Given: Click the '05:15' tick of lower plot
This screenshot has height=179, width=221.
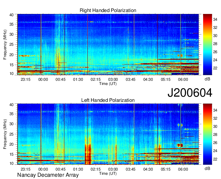Looking at the screenshot, I should pyautogui.click(x=165, y=169).
